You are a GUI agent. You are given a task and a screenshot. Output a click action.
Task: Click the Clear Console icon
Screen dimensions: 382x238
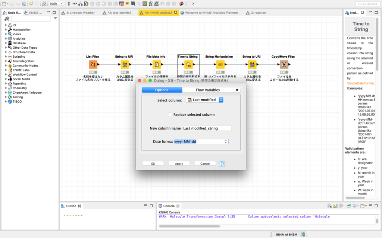330,206
